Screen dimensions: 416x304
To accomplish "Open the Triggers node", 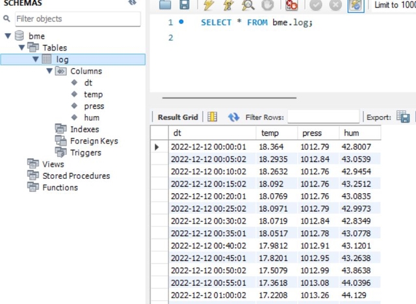I will [x=86, y=152].
